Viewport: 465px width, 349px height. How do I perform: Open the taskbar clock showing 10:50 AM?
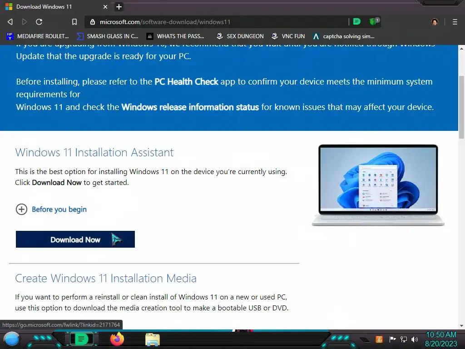pos(441,339)
